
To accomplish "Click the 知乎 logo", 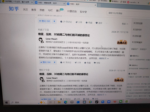I will [14, 9].
